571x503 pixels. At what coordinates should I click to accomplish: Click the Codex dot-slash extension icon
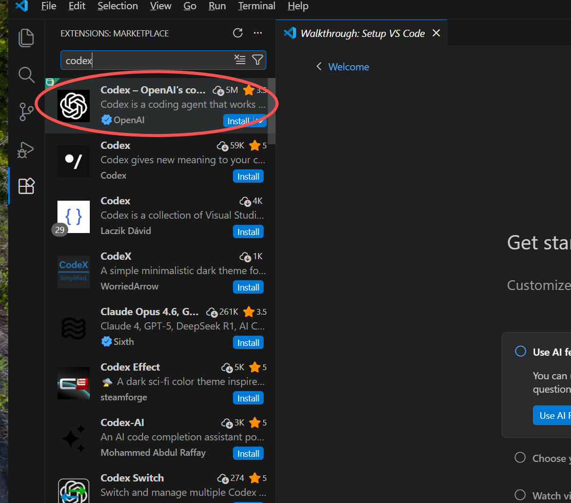point(73,161)
